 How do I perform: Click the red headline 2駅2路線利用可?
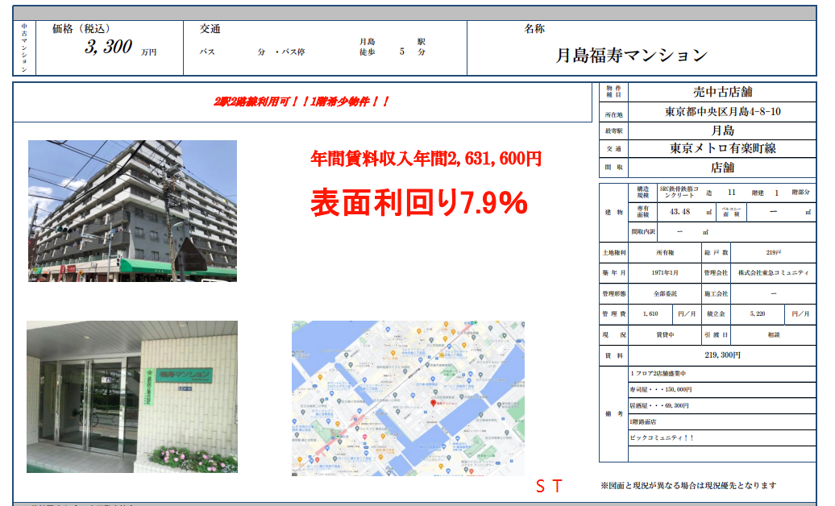pyautogui.click(x=301, y=102)
